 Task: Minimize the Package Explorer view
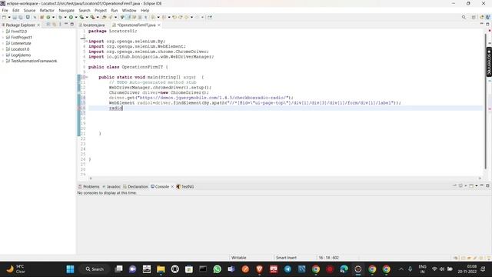click(x=66, y=24)
